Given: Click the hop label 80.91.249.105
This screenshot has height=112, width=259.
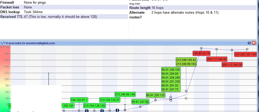Looking at the screenshot, I should pyautogui.click(x=171, y=70).
